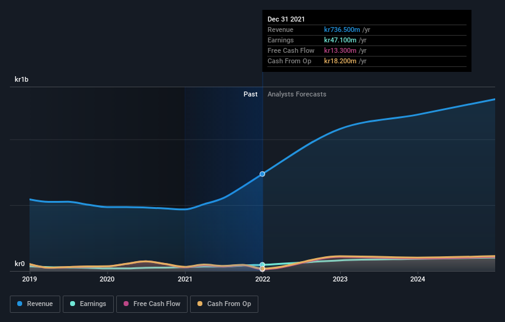Toggle the Cash From Op legend button
Screen dimensions: 505x322
coord(224,304)
